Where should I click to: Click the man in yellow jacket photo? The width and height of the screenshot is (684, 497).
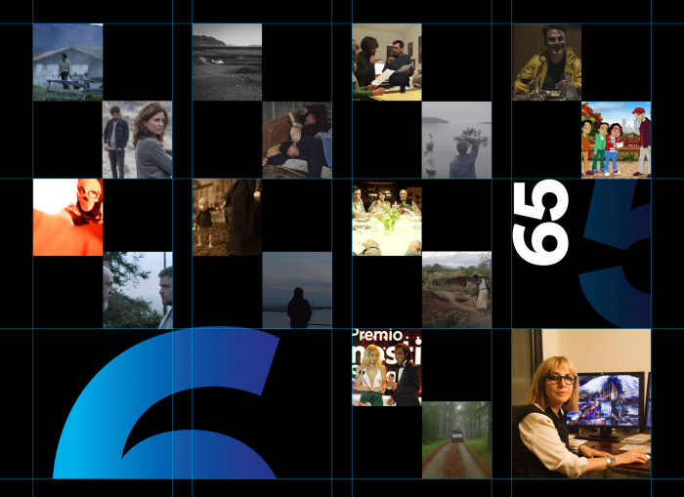click(546, 62)
